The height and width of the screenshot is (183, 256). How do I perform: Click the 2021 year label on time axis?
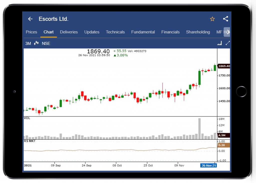28,165
